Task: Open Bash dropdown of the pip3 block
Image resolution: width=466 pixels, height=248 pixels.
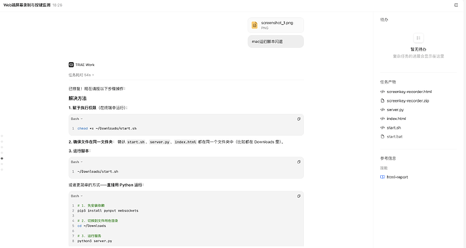Action: pyautogui.click(x=77, y=196)
